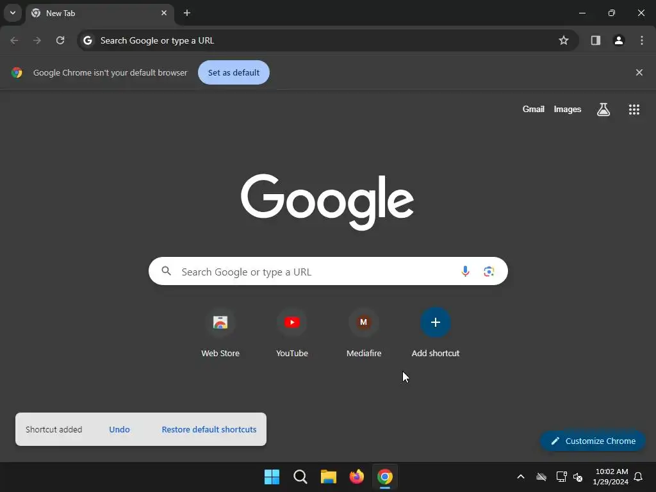Screen dimensions: 656x492
Task: Click the magnifier icon in search box
Action: click(x=166, y=271)
